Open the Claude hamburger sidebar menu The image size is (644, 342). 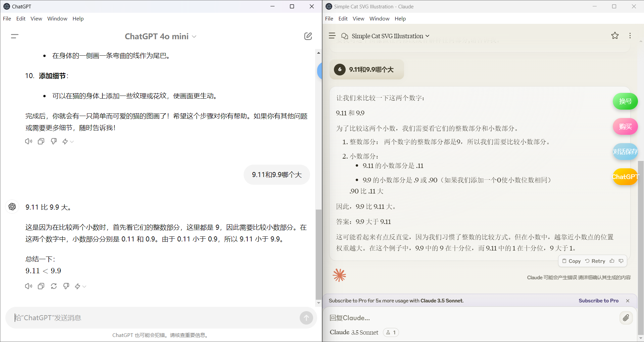click(332, 36)
